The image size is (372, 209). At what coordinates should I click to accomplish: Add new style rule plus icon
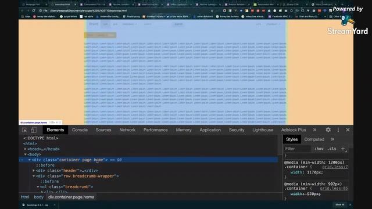343,149
